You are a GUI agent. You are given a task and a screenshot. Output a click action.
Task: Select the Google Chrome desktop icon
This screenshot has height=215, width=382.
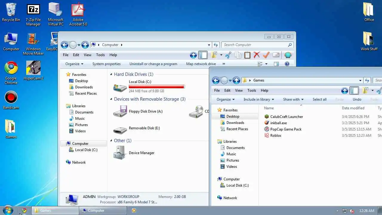(x=11, y=73)
